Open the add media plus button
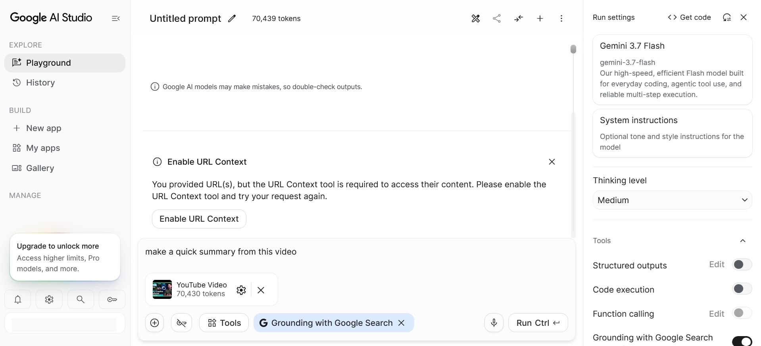Screen dimensions: 761x346 [155, 323]
